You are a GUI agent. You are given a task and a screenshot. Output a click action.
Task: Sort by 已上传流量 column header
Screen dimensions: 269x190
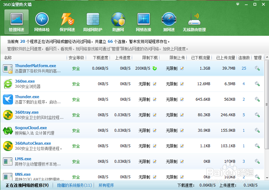point(225,58)
